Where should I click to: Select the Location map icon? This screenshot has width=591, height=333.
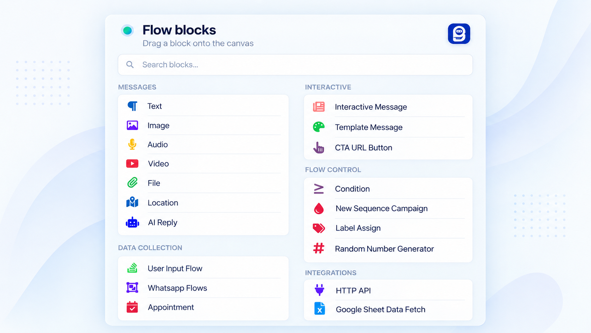click(x=132, y=202)
